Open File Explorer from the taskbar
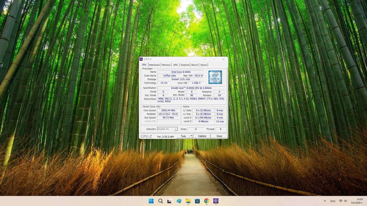Screen dimensions: 367x206 click(x=188, y=201)
